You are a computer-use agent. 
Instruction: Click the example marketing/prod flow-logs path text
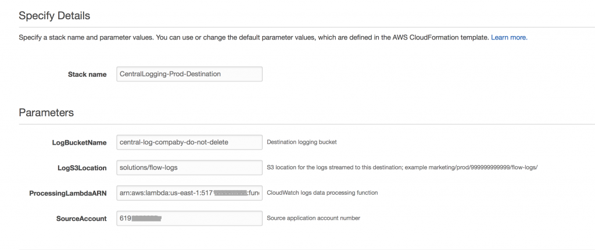click(x=471, y=167)
